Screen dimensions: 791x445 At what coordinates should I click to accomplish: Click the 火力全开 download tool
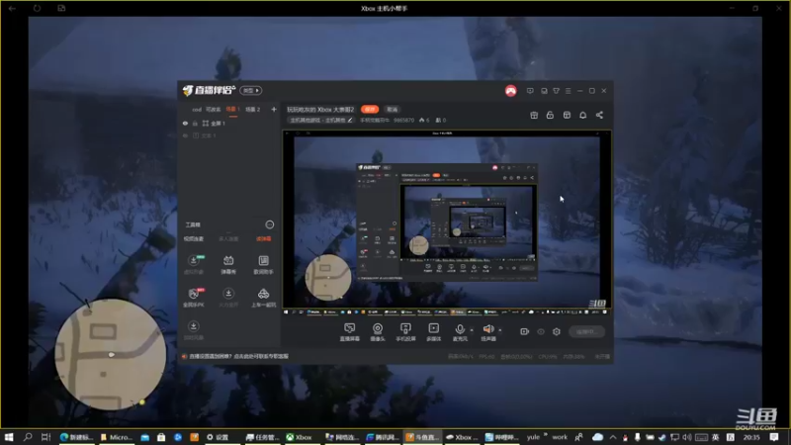[228, 298]
